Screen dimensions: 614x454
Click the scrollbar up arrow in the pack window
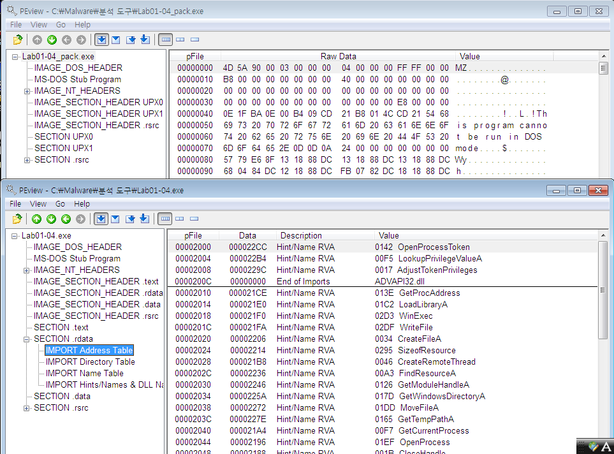[603, 56]
